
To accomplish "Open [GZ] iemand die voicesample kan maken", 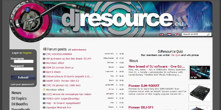I will coord(69,94).
